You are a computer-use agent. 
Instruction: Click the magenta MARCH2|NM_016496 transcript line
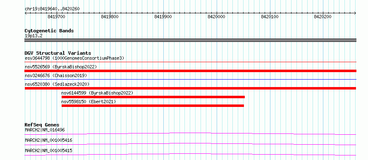coord(190,133)
